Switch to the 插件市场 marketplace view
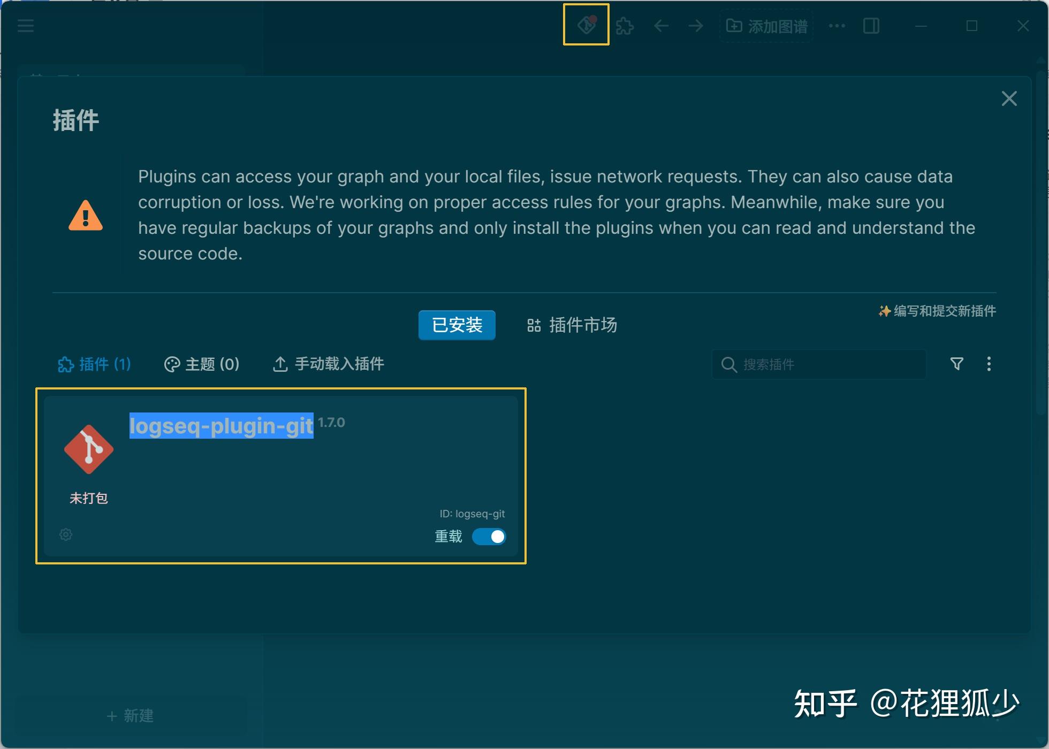 pos(572,325)
